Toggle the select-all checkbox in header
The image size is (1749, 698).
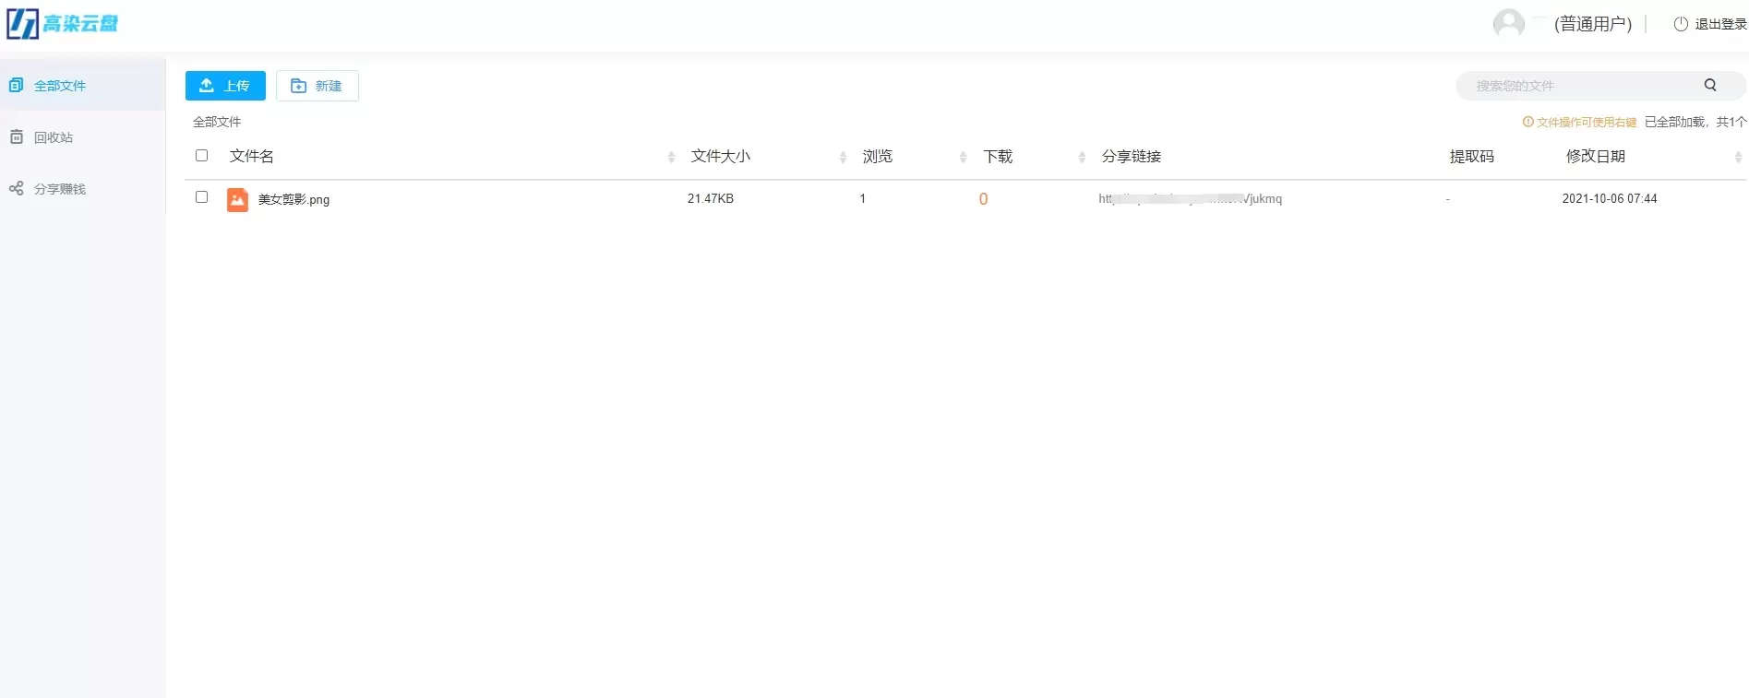pos(201,156)
